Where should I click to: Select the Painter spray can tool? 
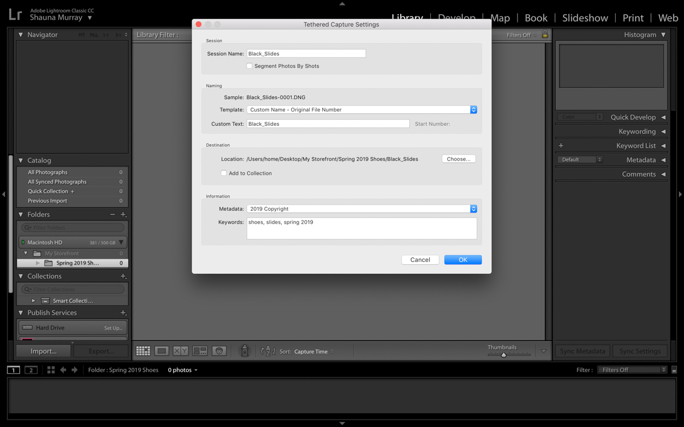click(245, 351)
